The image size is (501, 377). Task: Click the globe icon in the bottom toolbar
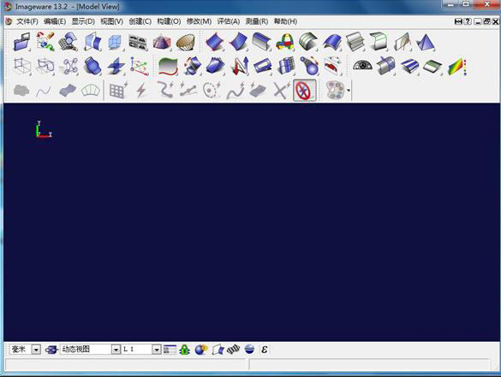point(201,350)
